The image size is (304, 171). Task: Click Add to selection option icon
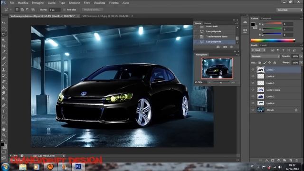(x=22, y=9)
